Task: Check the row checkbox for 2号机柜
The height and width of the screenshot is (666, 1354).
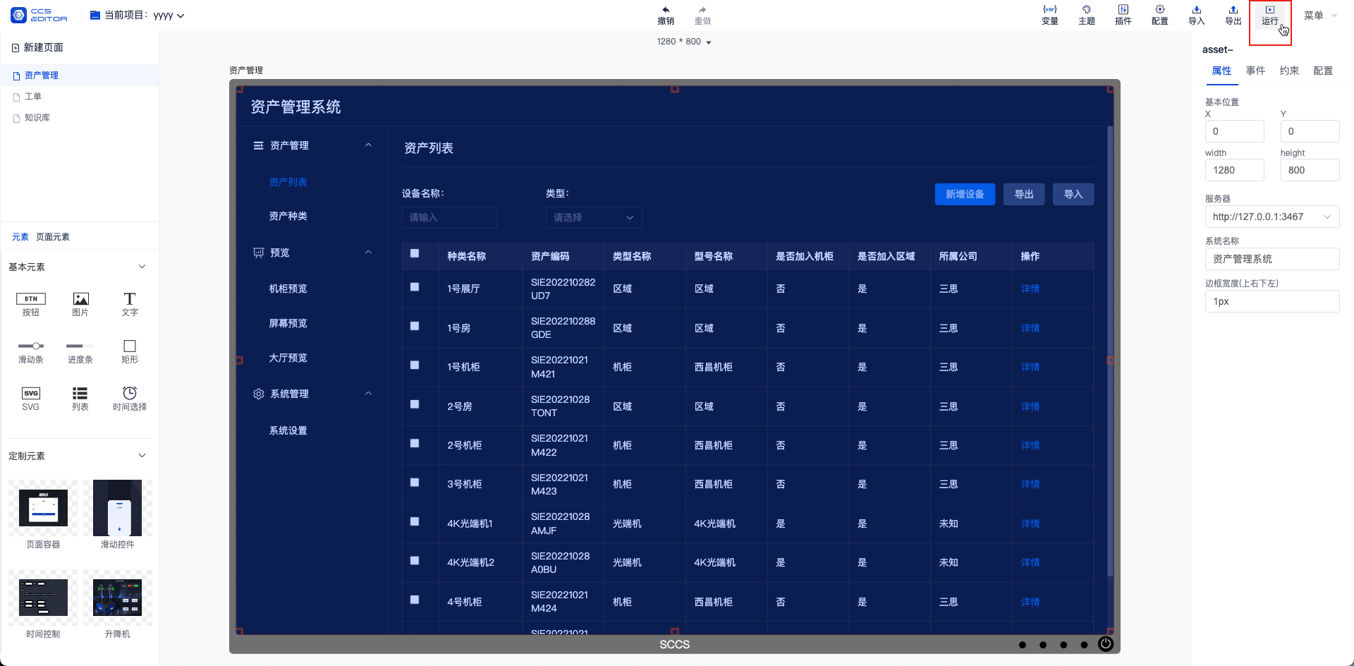Action: pyautogui.click(x=415, y=443)
